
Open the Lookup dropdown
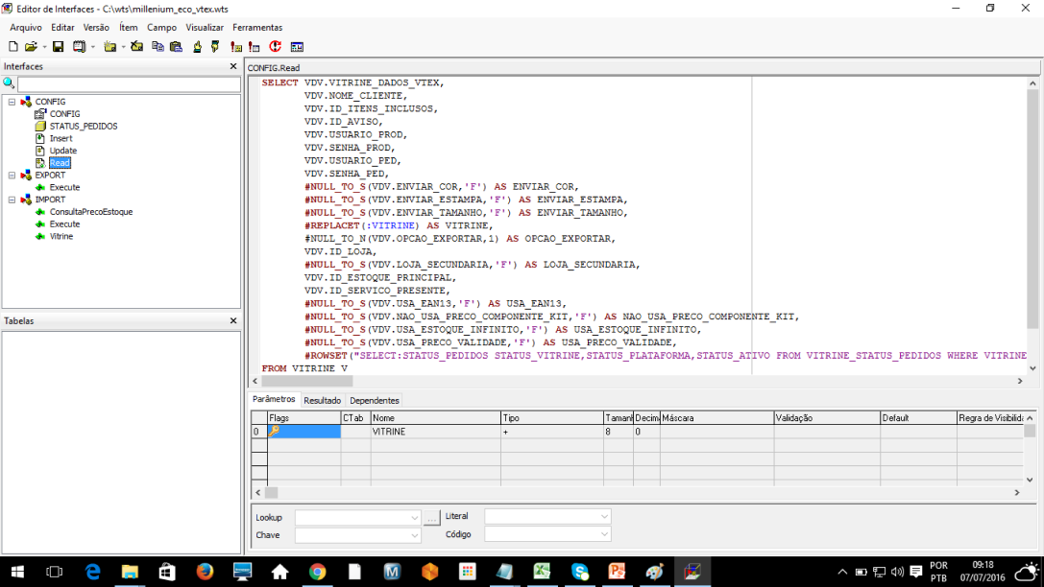click(414, 517)
